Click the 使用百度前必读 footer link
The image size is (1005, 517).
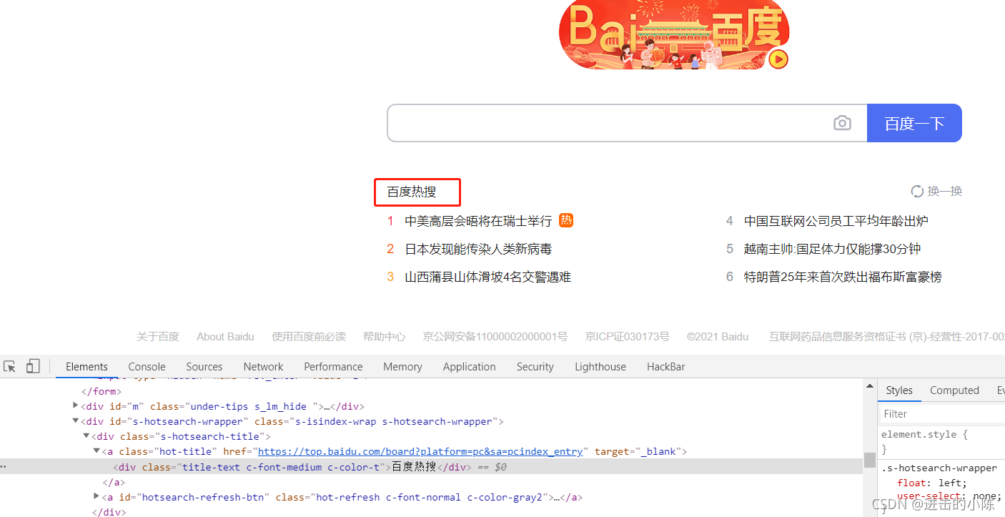309,336
